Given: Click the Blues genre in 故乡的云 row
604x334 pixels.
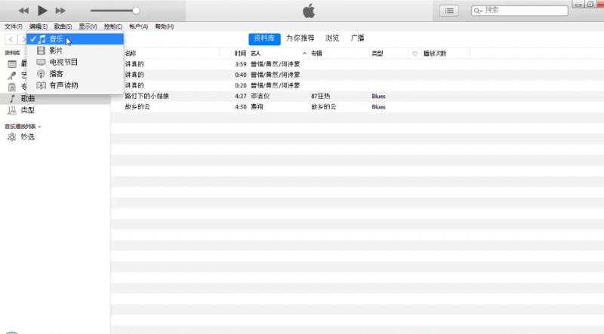Looking at the screenshot, I should 379,107.
